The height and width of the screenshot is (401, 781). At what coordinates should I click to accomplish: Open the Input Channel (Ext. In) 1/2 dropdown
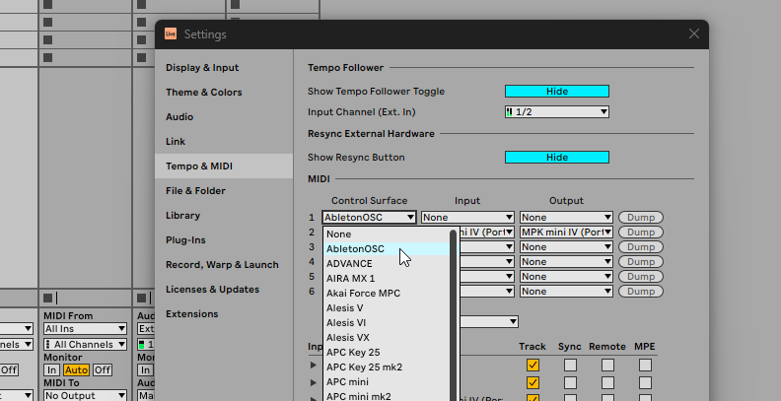(x=557, y=112)
